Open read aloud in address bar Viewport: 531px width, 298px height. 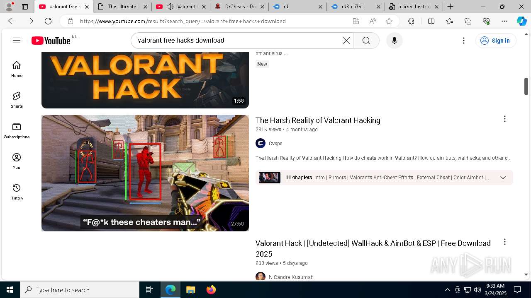tap(373, 21)
